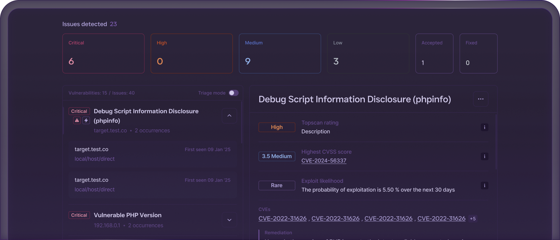The image size is (560, 240).
Task: Filter by Fixed issues card
Action: (x=479, y=53)
